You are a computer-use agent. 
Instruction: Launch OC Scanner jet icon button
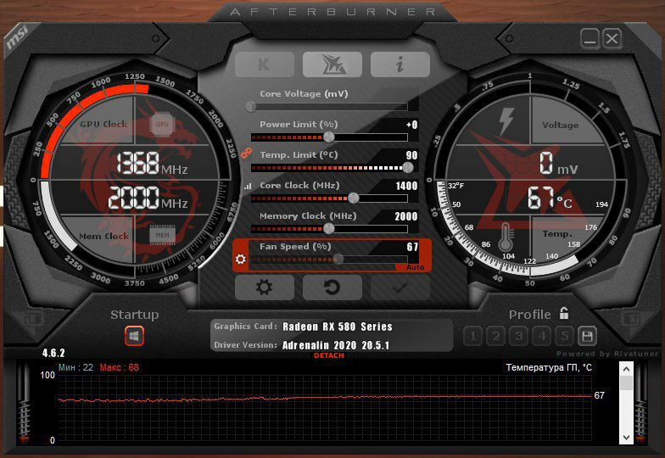332,64
